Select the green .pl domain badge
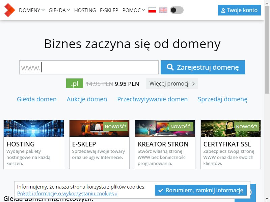Image resolution: width=270 pixels, height=202 pixels. (75, 83)
